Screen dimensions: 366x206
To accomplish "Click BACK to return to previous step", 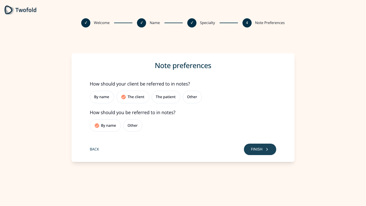I will click(94, 149).
